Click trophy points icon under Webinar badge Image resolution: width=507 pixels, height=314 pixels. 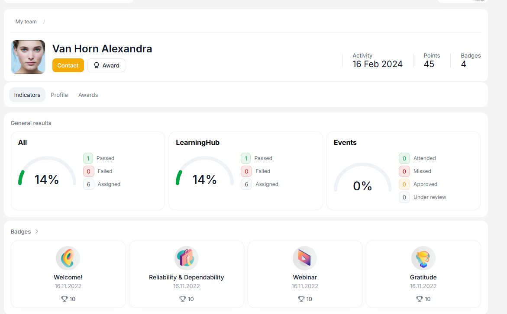(x=301, y=299)
